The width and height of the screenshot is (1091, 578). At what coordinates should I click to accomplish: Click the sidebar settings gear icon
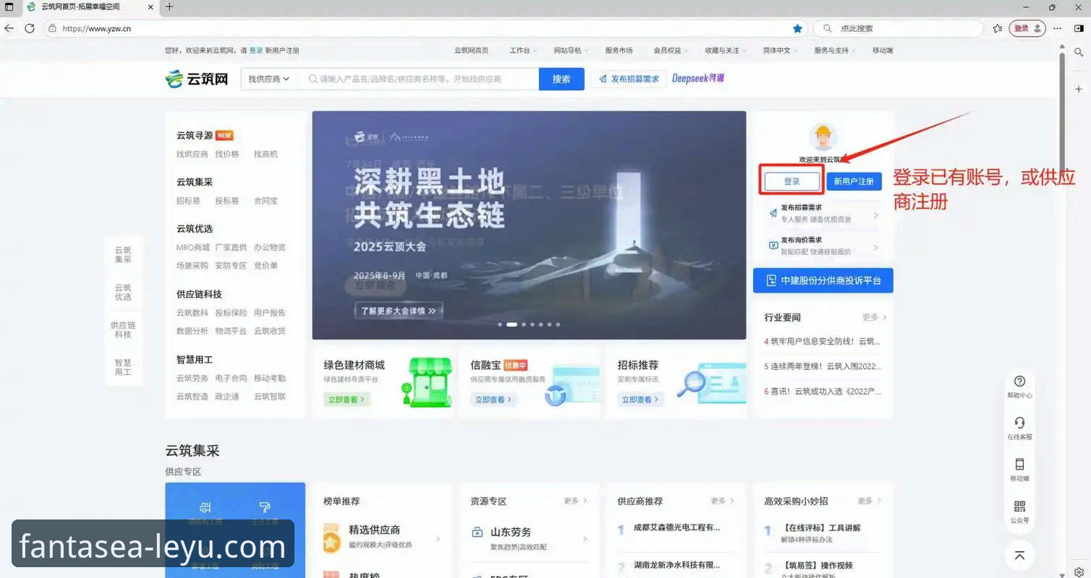click(1079, 572)
